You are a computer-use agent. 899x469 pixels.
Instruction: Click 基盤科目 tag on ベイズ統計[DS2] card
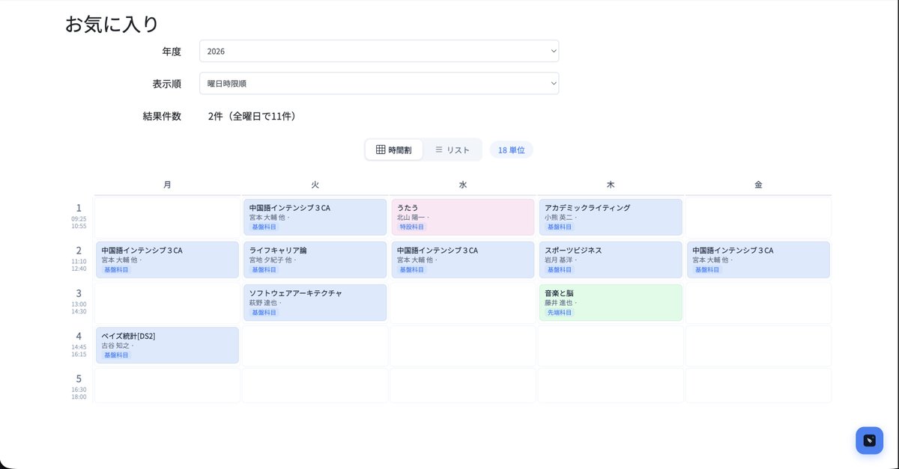click(116, 355)
